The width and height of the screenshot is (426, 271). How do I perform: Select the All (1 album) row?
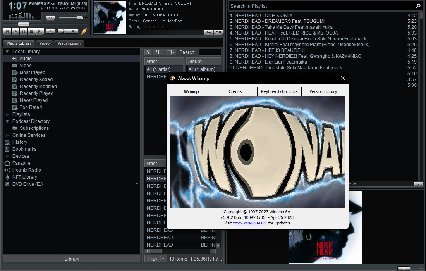pos(204,69)
